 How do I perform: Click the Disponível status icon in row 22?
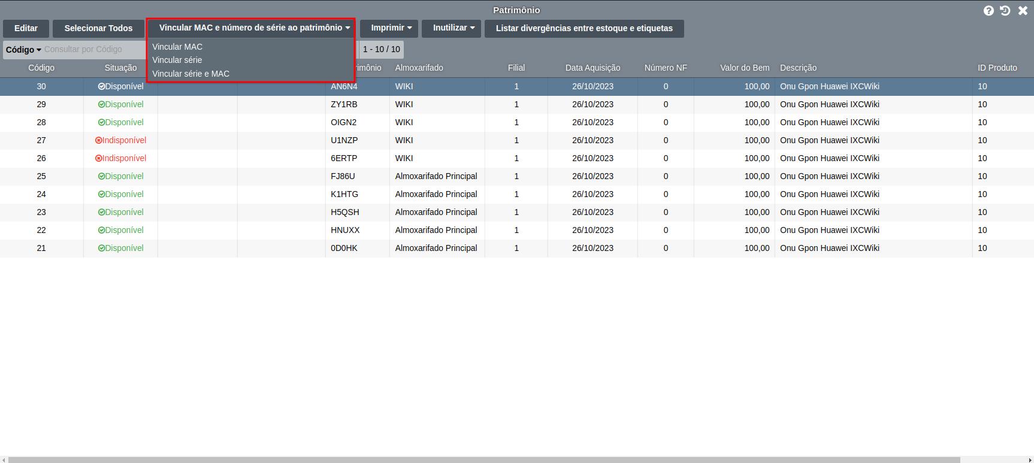click(101, 230)
